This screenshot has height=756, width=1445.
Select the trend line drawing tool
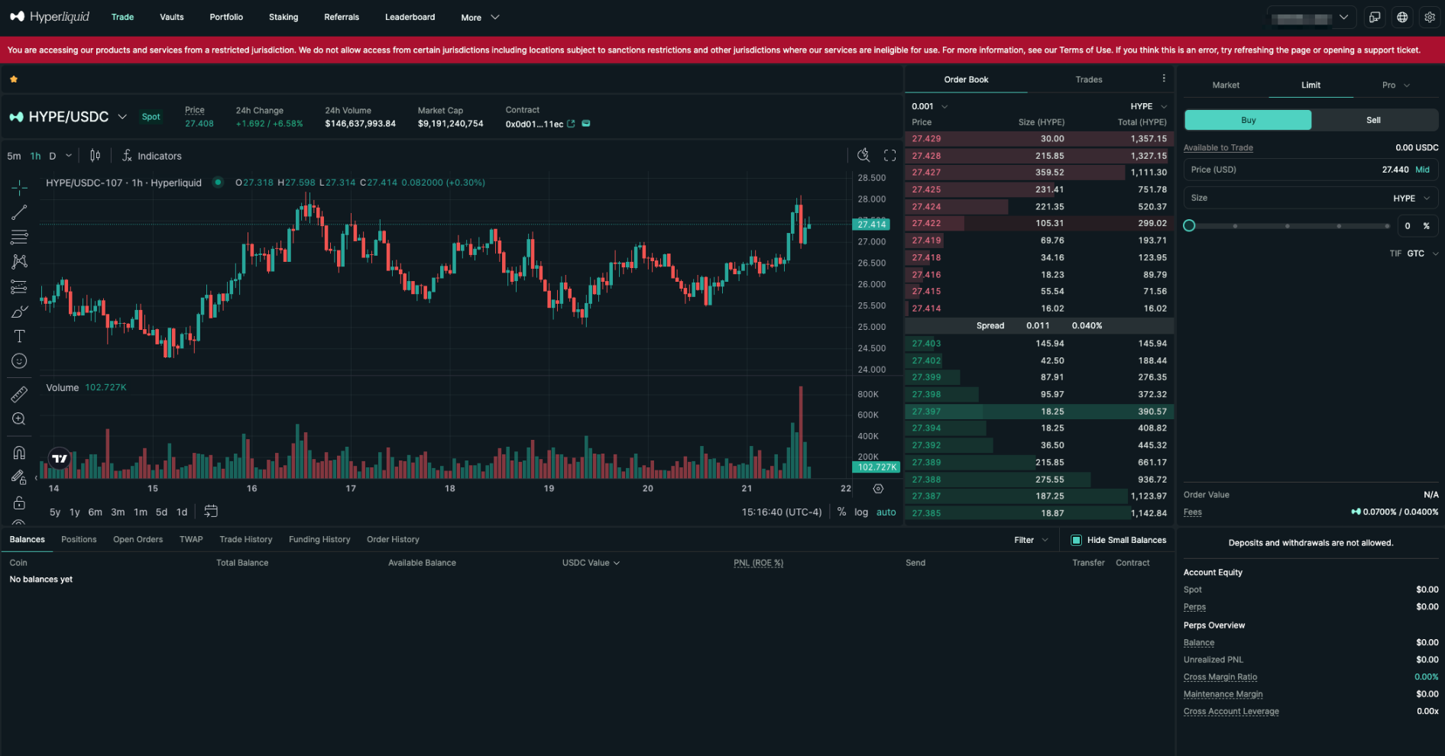point(19,212)
